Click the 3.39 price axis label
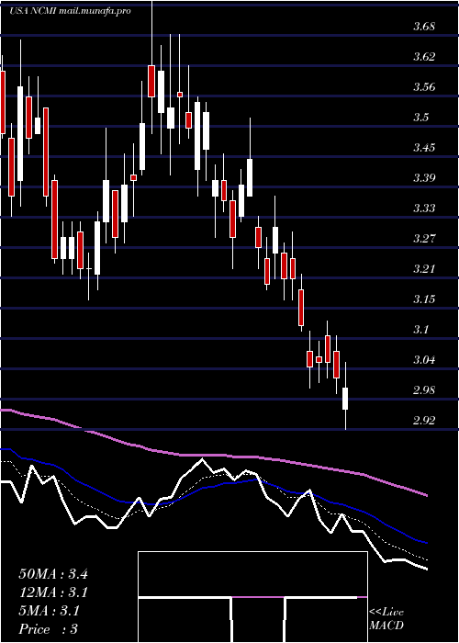 pos(423,177)
